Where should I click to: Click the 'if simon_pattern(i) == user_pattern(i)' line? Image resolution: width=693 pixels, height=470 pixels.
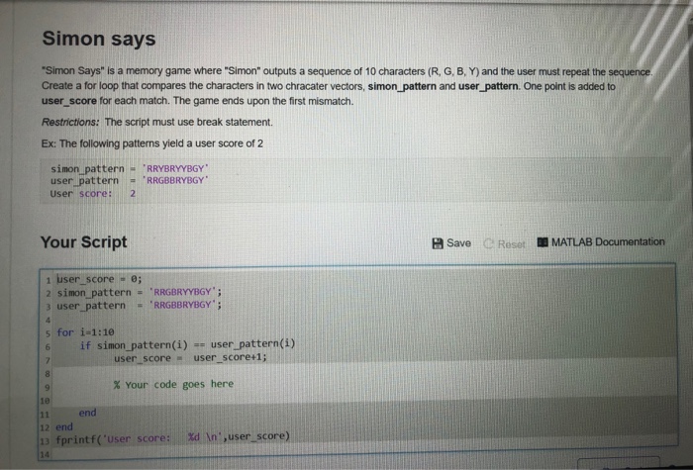click(187, 344)
